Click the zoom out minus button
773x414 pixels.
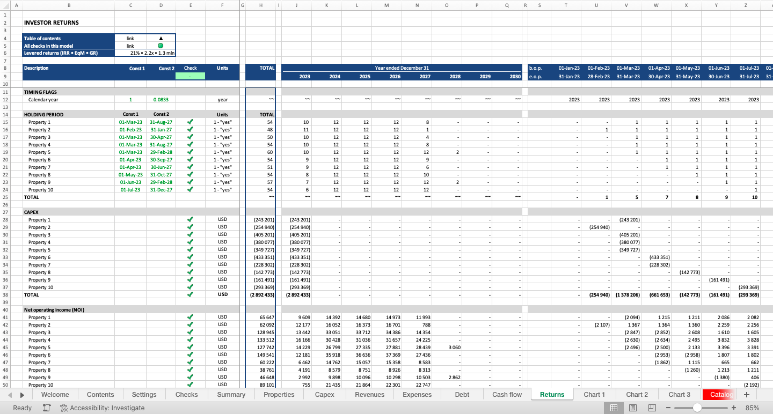click(669, 408)
